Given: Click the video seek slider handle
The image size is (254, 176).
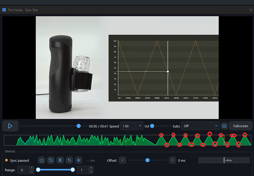Looking at the screenshot, I should click(78, 126).
